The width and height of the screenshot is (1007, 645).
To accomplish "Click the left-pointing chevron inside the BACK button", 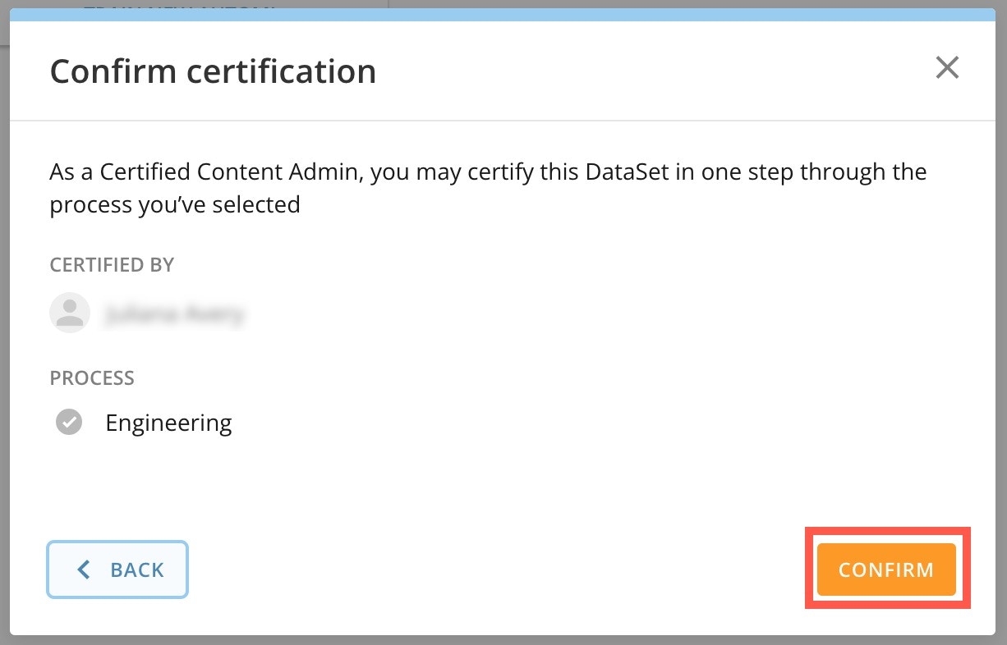I will click(x=83, y=569).
